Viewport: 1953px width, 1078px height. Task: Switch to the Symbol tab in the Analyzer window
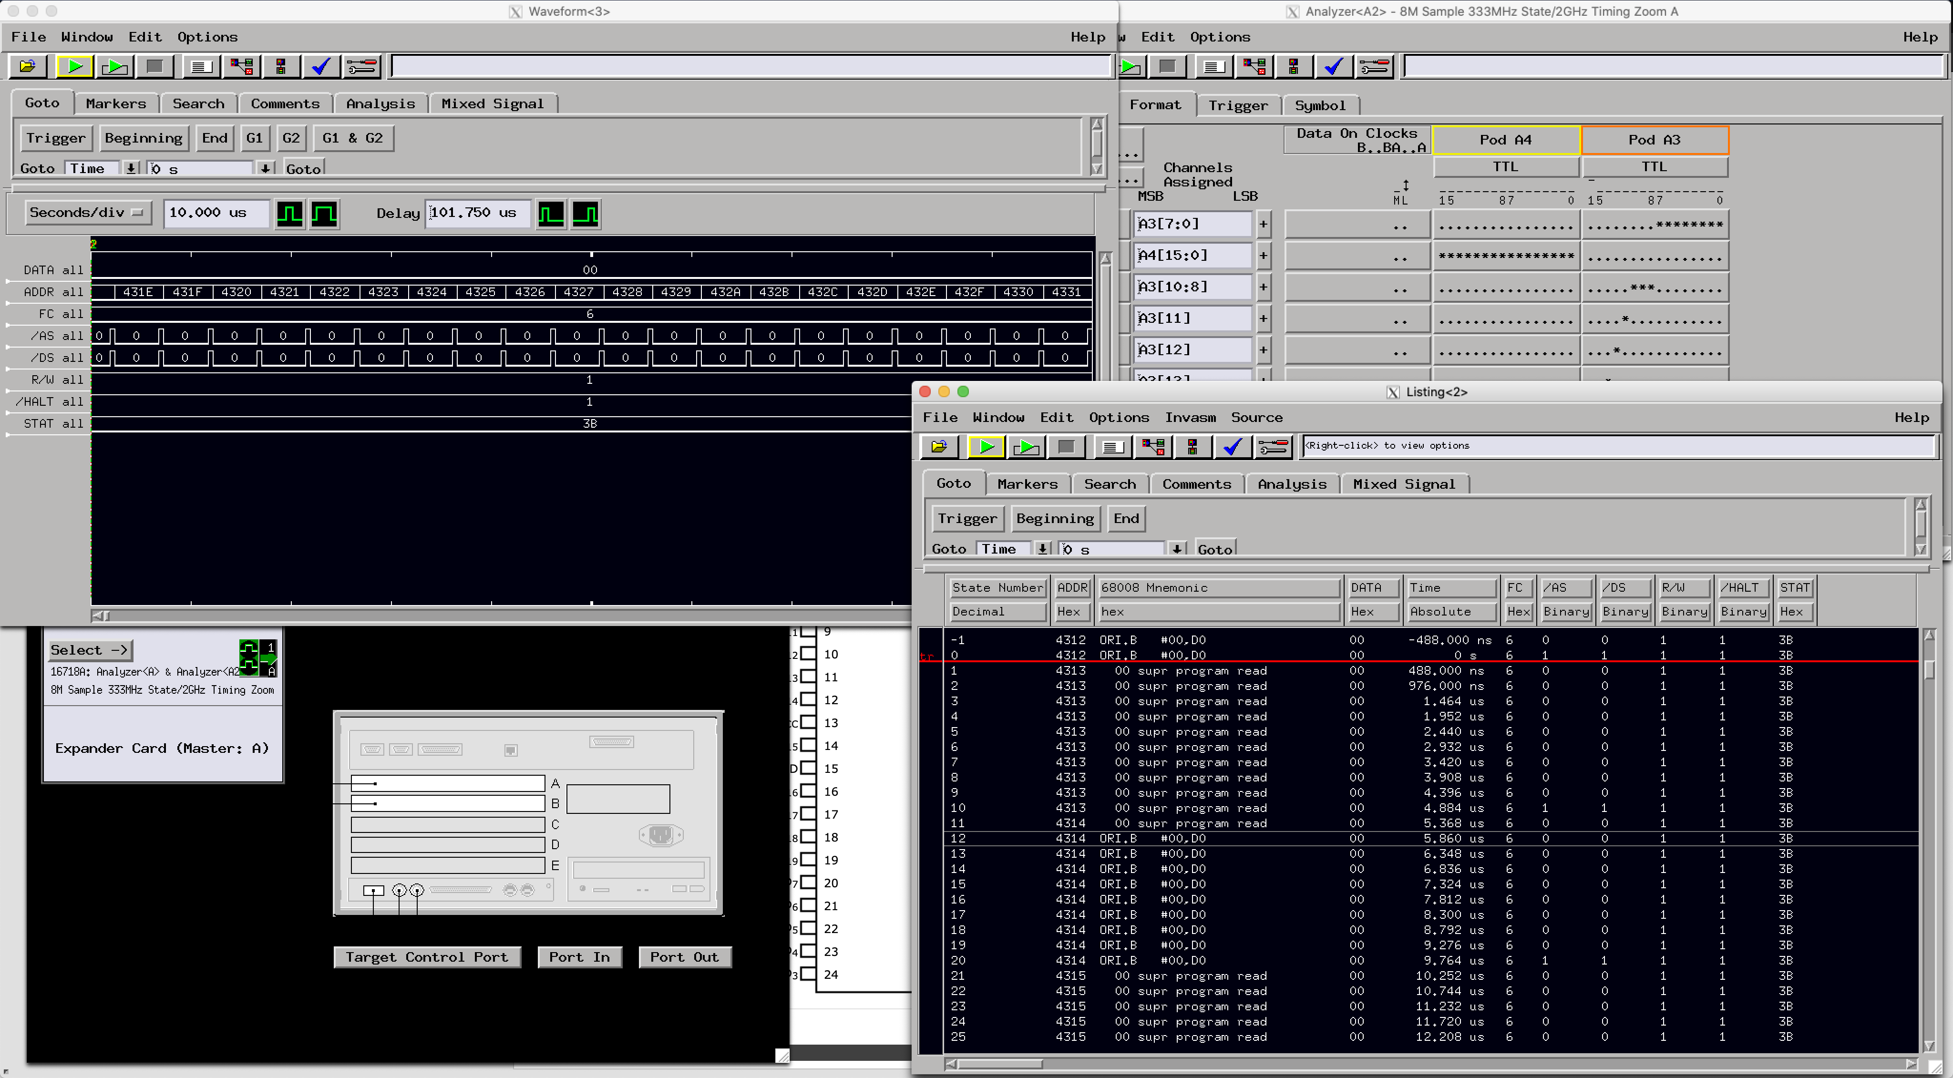click(x=1321, y=105)
